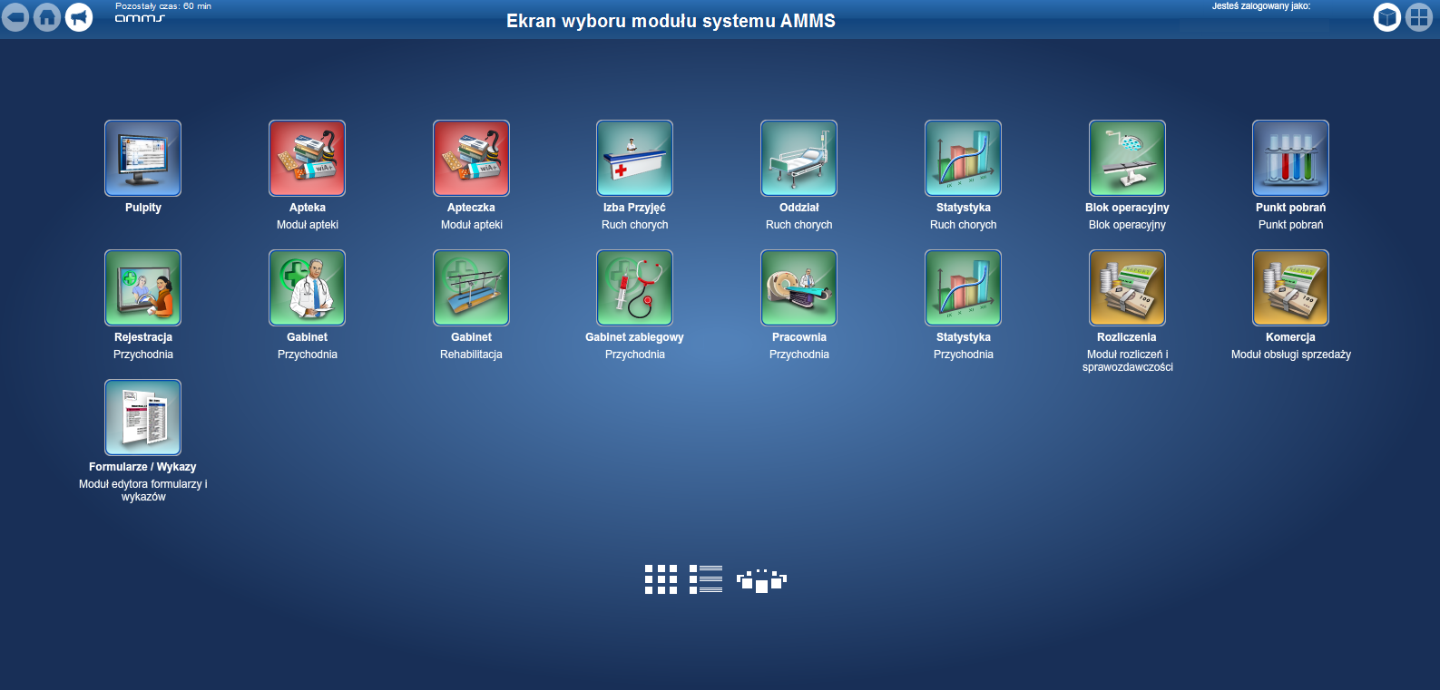Click the Rejestracja label
The width and height of the screenshot is (1440, 690).
click(143, 337)
